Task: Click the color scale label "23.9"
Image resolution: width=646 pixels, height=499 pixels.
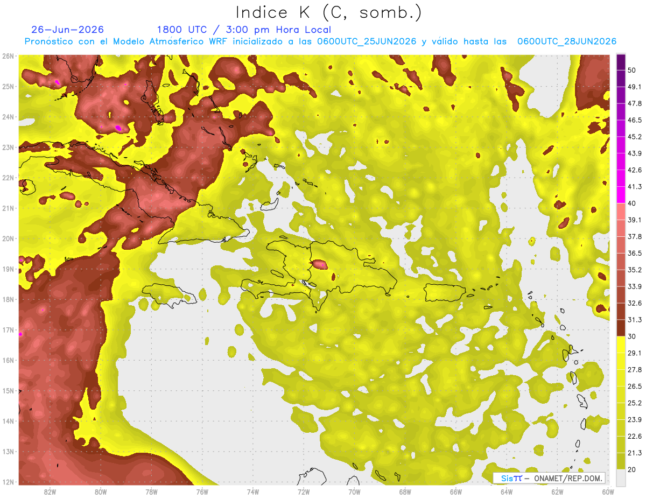Action: click(x=635, y=419)
